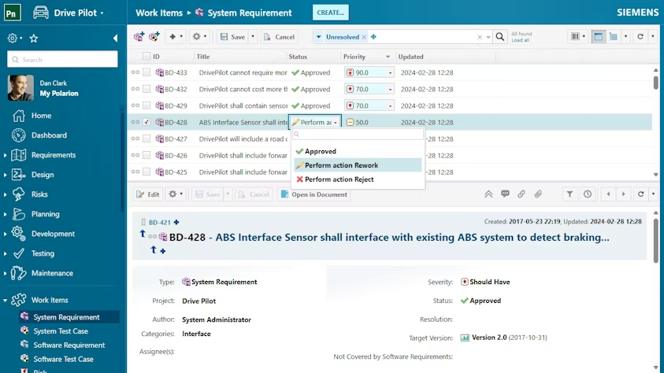Refresh the detail panel

coord(640,194)
